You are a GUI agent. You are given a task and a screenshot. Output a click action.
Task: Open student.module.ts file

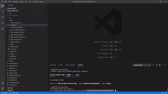[17, 27]
